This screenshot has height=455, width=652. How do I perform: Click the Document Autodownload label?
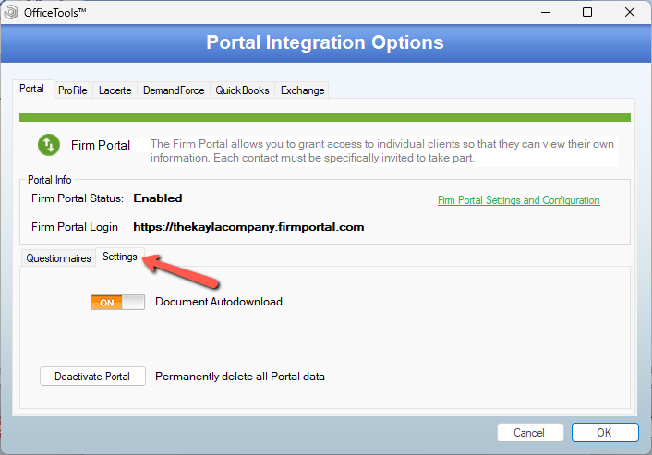[219, 302]
